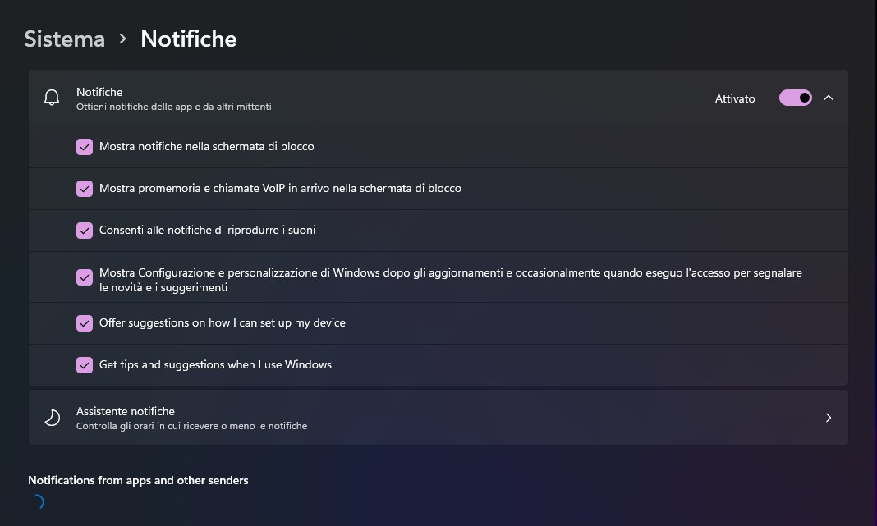Click the Notifications from apps and other senders heading

138,480
